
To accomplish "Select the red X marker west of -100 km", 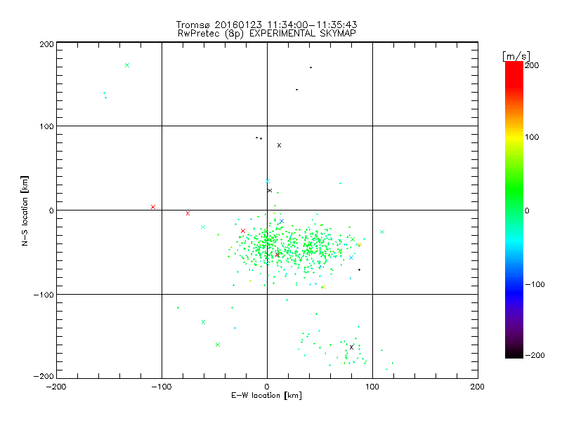I will coord(153,207).
